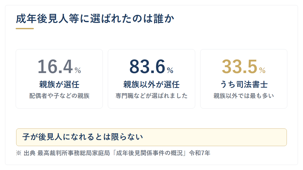Click the 親族が選任 label
Viewport: 303px width, 170px height.
point(59,84)
